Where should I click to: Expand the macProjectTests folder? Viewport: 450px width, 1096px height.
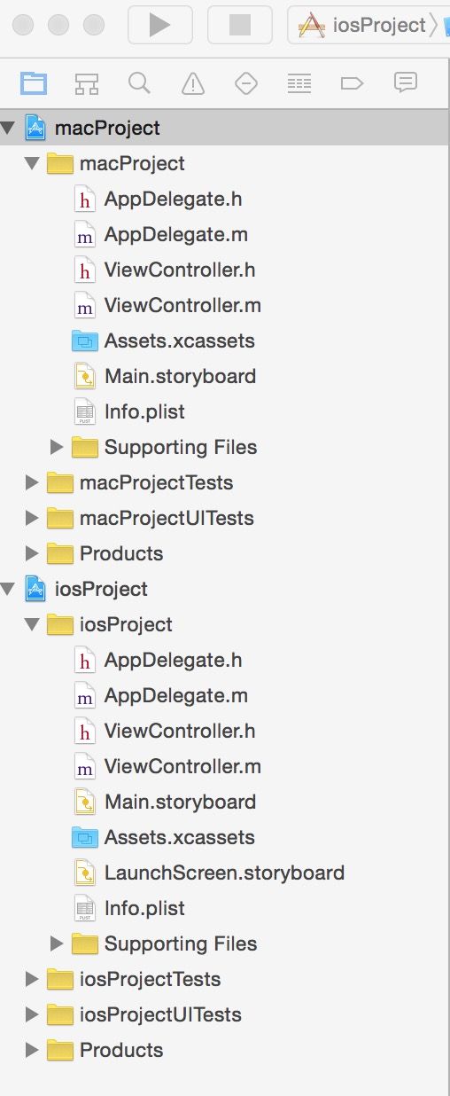[32, 482]
